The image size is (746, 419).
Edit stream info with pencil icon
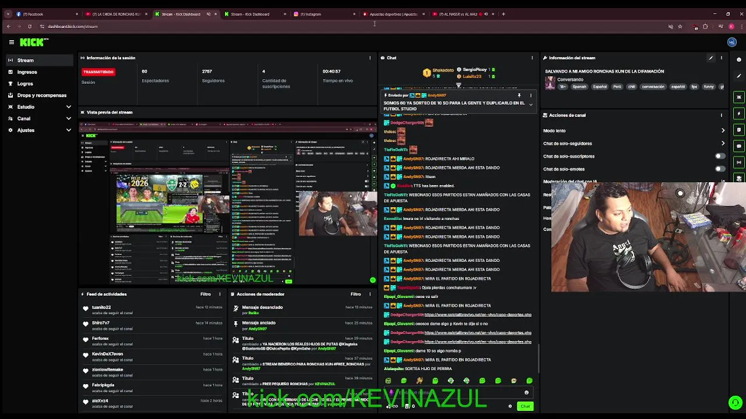[710, 58]
